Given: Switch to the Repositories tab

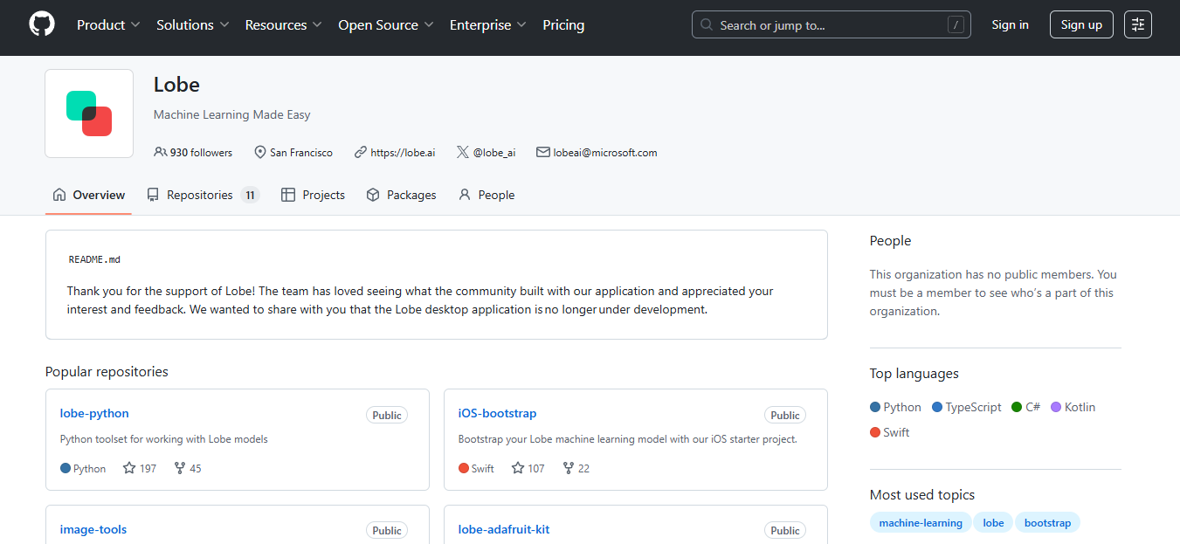Looking at the screenshot, I should point(200,195).
